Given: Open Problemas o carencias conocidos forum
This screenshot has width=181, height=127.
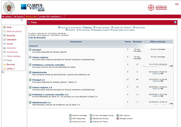Looking at the screenshot, I should click(48, 65).
